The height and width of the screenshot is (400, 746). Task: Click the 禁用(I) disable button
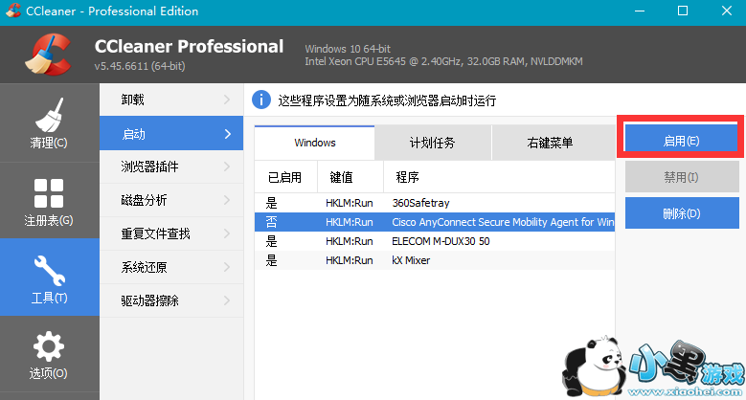[681, 177]
